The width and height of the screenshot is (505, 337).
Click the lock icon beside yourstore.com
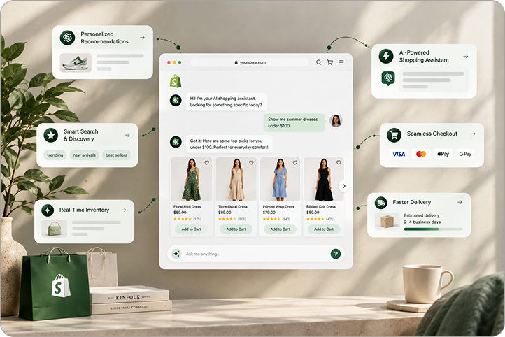click(x=236, y=62)
